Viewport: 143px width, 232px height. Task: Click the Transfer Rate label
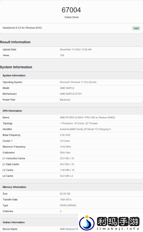tap(10, 199)
